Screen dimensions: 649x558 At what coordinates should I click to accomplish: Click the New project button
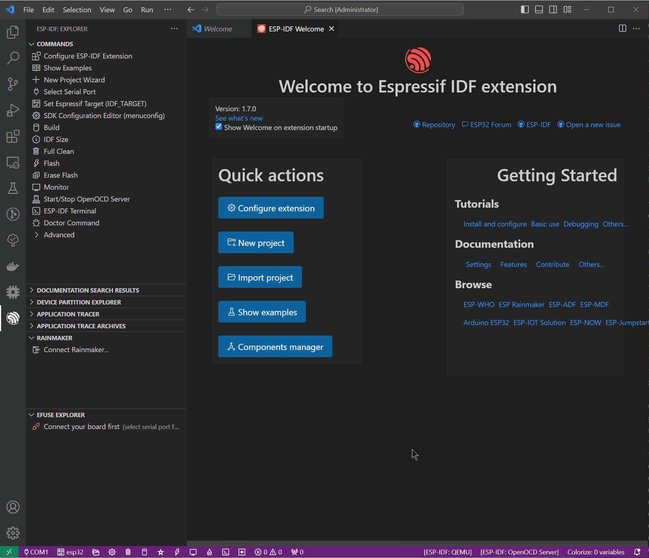coord(256,242)
